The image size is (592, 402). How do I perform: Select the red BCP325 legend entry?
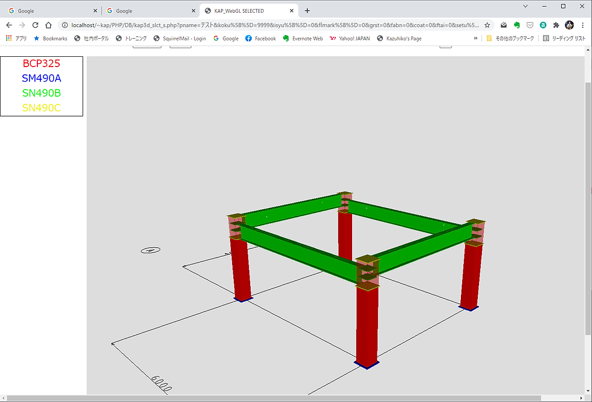pyautogui.click(x=42, y=63)
